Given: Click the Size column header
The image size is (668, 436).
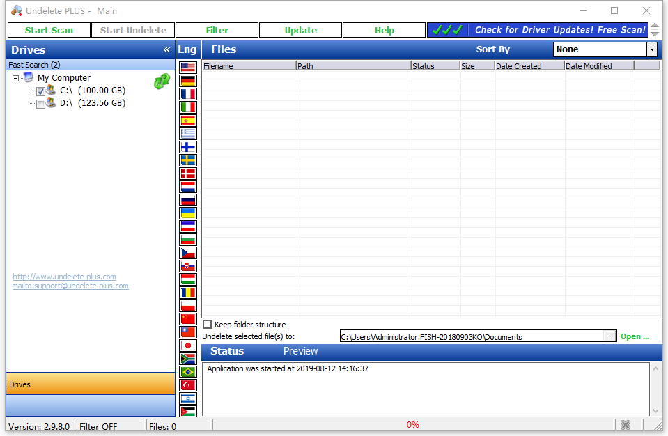Looking at the screenshot, I should click(x=477, y=66).
